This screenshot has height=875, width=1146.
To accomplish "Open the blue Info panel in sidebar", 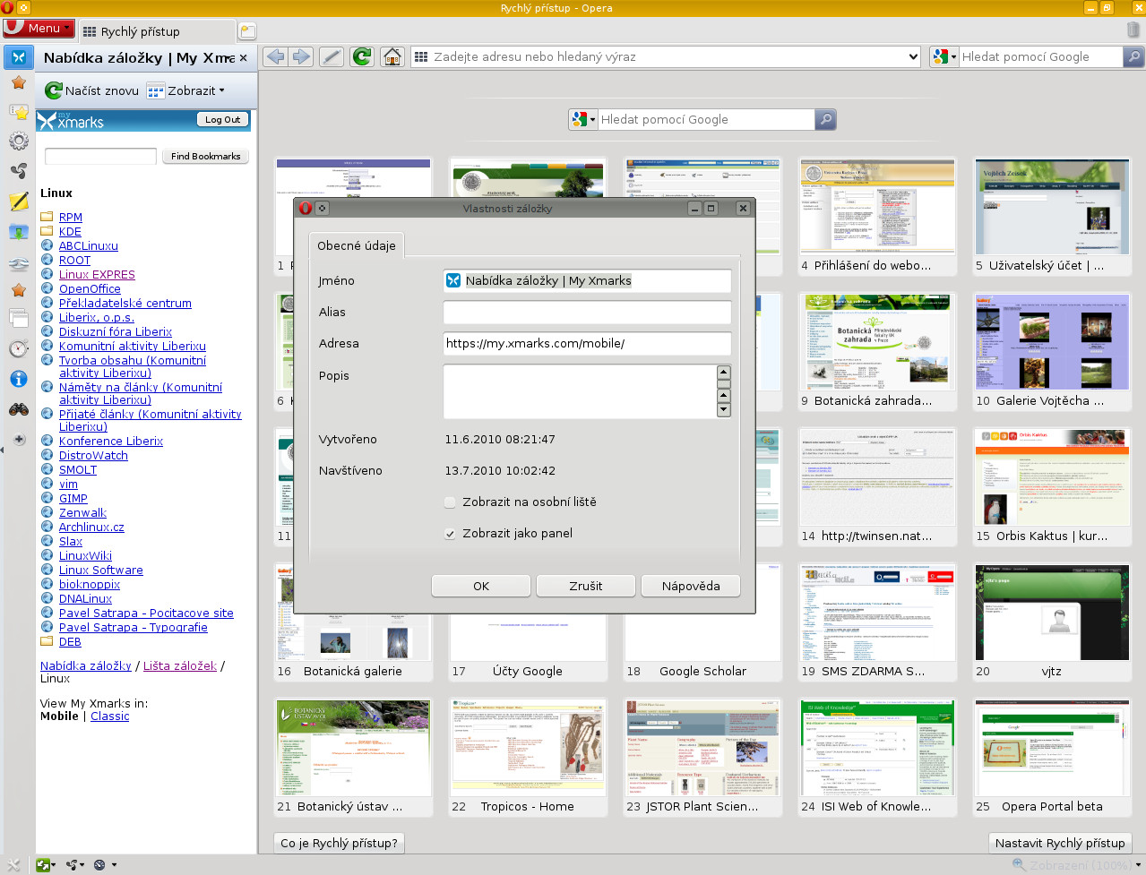I will [18, 379].
